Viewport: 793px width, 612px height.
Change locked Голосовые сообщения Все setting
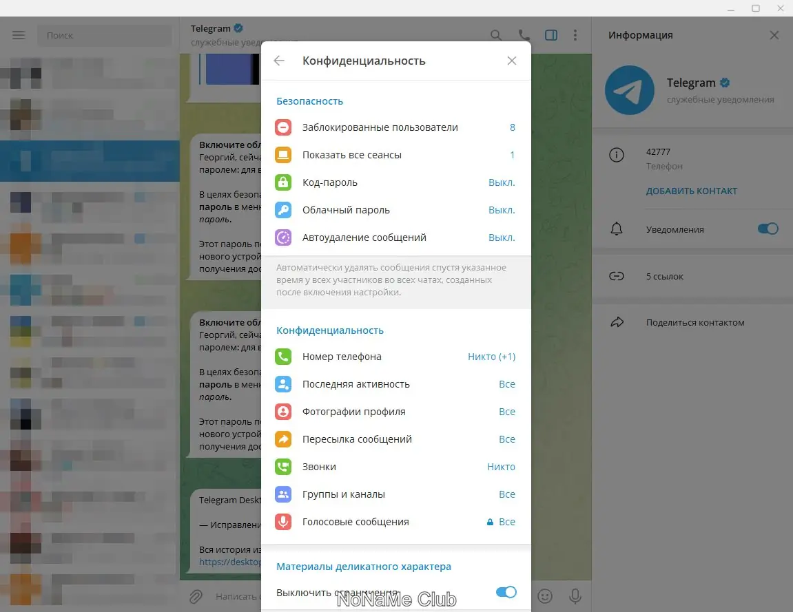pyautogui.click(x=501, y=522)
